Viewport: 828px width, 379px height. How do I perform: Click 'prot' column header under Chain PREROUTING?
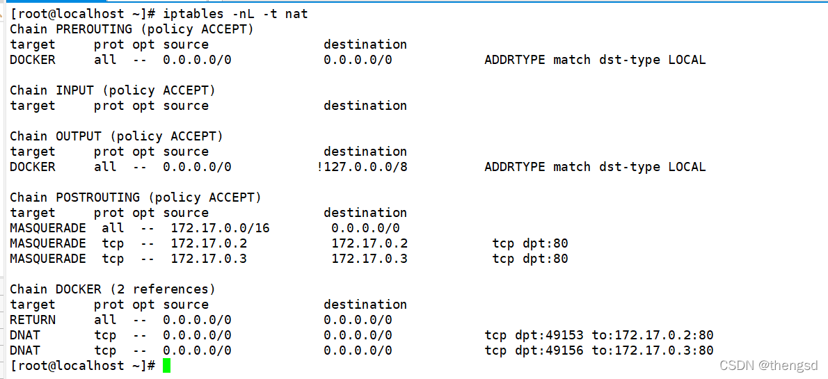coord(109,45)
